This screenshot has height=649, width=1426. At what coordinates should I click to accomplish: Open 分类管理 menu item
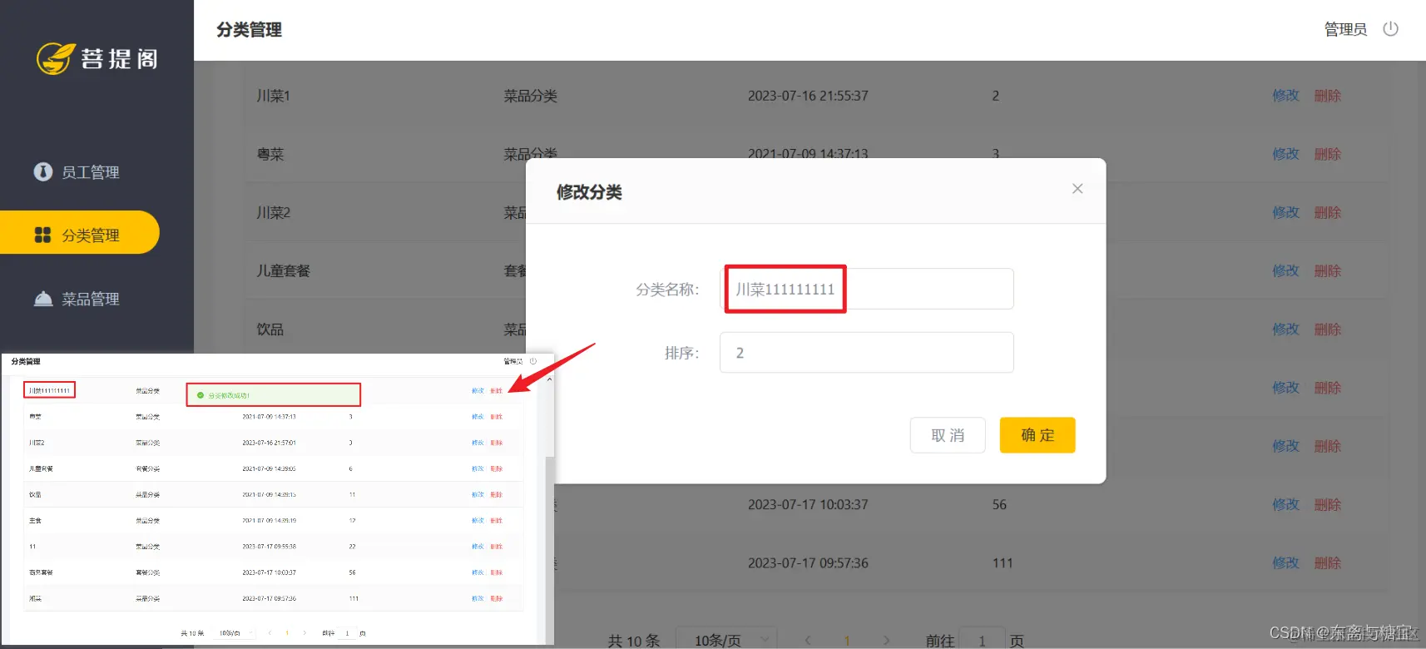click(x=80, y=232)
